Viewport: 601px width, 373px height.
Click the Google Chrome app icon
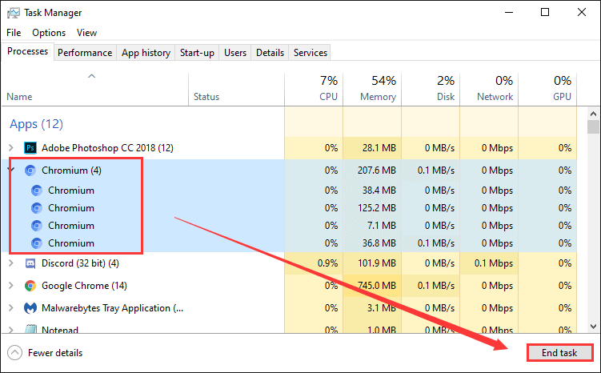tap(30, 286)
